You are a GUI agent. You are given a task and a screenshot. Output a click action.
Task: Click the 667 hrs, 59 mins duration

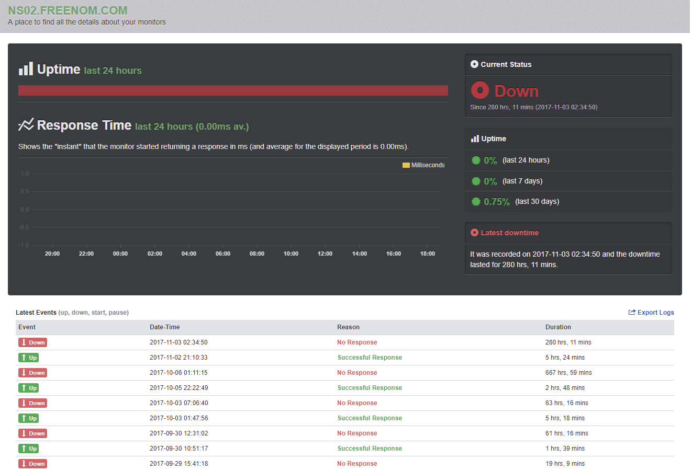(568, 373)
